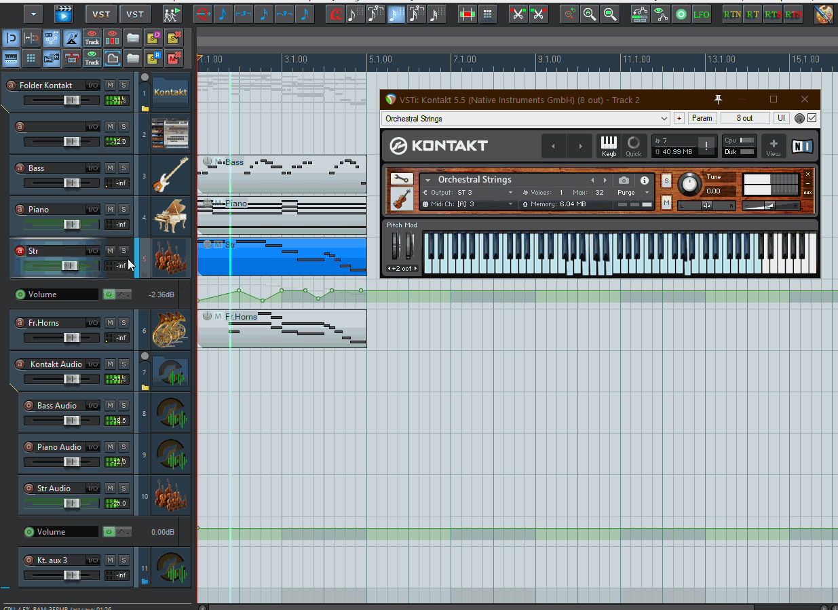This screenshot has height=610, width=838.
Task: Click the Kontakt wrench edit icon
Action: [401, 179]
